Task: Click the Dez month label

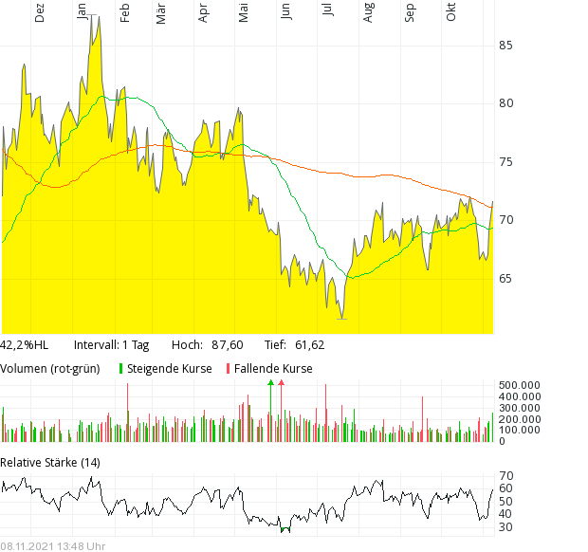Action: click(40, 12)
